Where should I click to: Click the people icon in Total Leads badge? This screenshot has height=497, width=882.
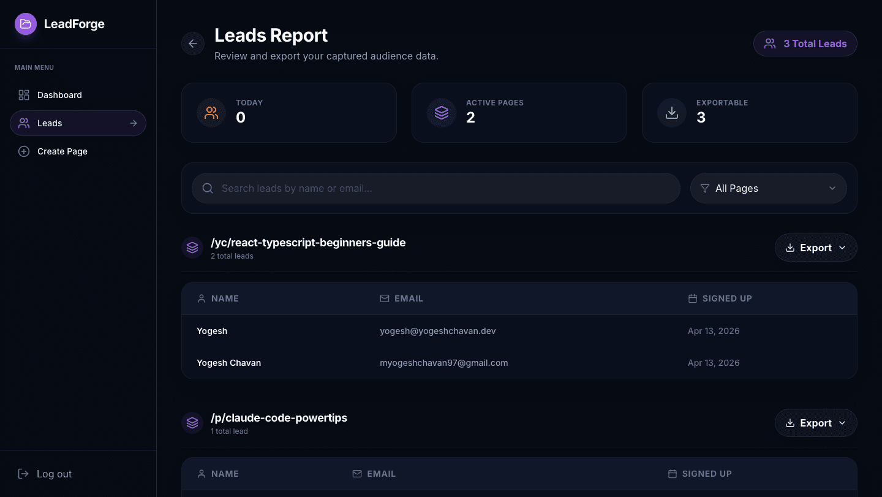click(770, 44)
